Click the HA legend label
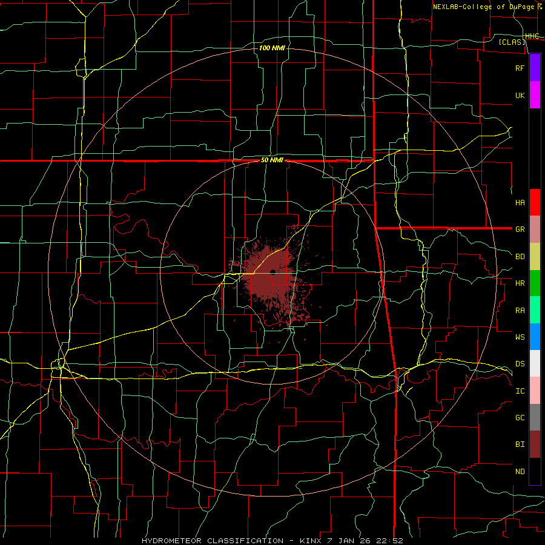Image resolution: width=545 pixels, height=545 pixels. (520, 202)
